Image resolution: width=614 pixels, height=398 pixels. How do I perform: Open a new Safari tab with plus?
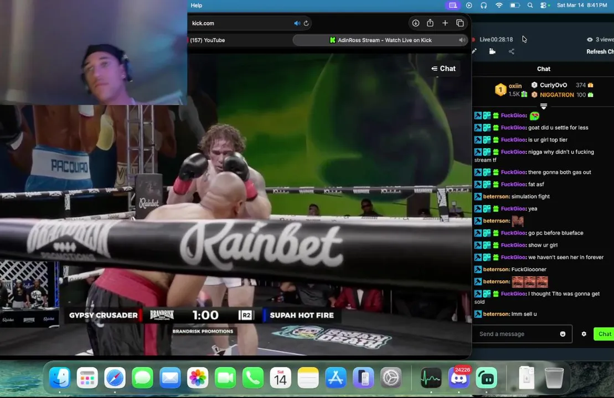(445, 23)
